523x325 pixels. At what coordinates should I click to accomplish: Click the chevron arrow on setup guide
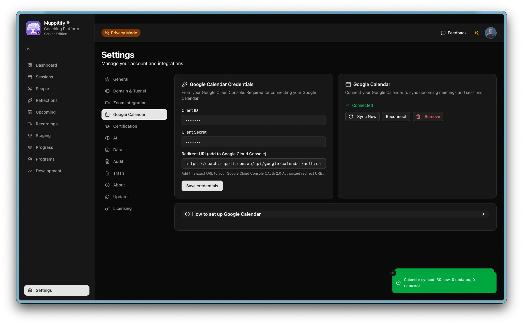point(483,214)
